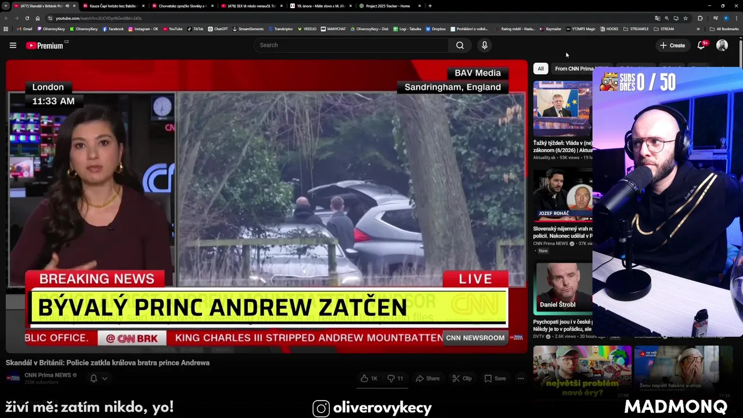Open the tab search dropdown arrow
743x418 pixels.
point(5,6)
